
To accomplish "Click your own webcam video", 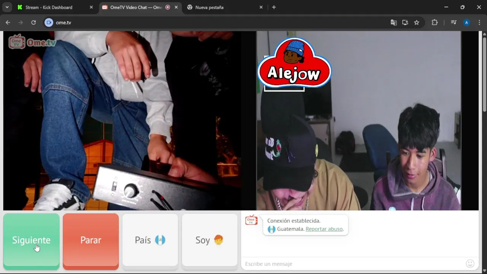I will click(359, 121).
